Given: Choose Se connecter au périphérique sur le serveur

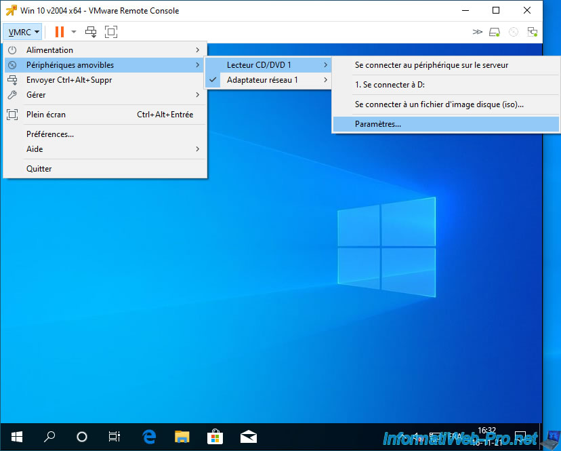Looking at the screenshot, I should 446,65.
